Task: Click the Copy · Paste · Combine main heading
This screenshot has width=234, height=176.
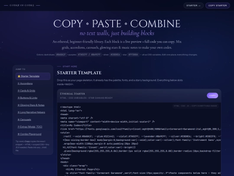Action: coord(117,23)
